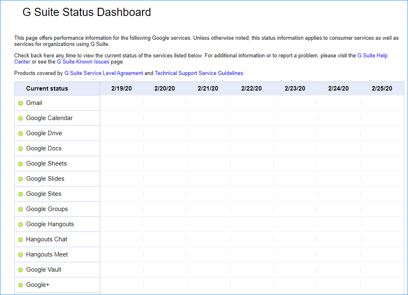408x295 pixels.
Task: Select the Google Hangouts service name
Action: click(x=50, y=224)
